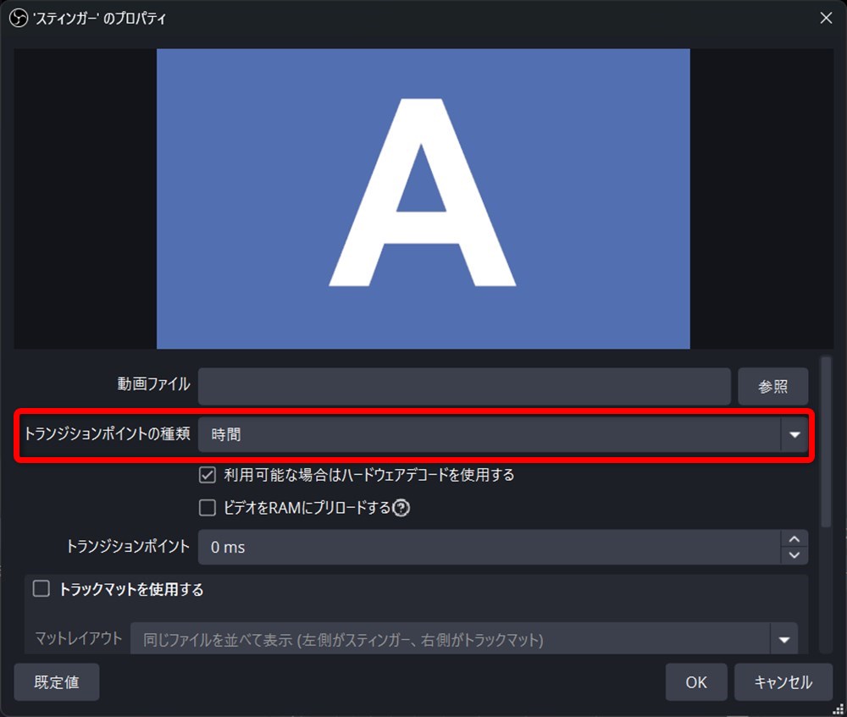Toggle ハードウェアデコードを使用する checkbox

pyautogui.click(x=208, y=475)
